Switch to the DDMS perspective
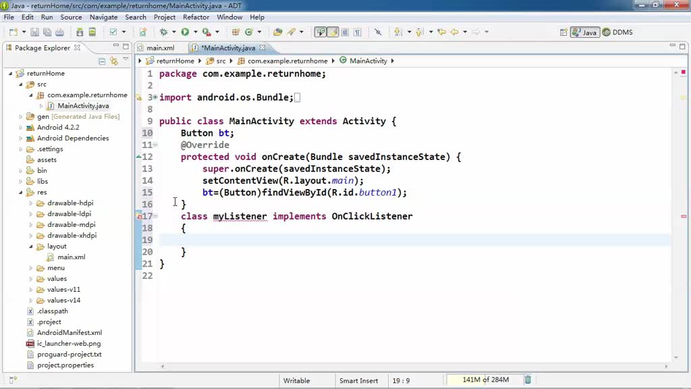 [617, 32]
